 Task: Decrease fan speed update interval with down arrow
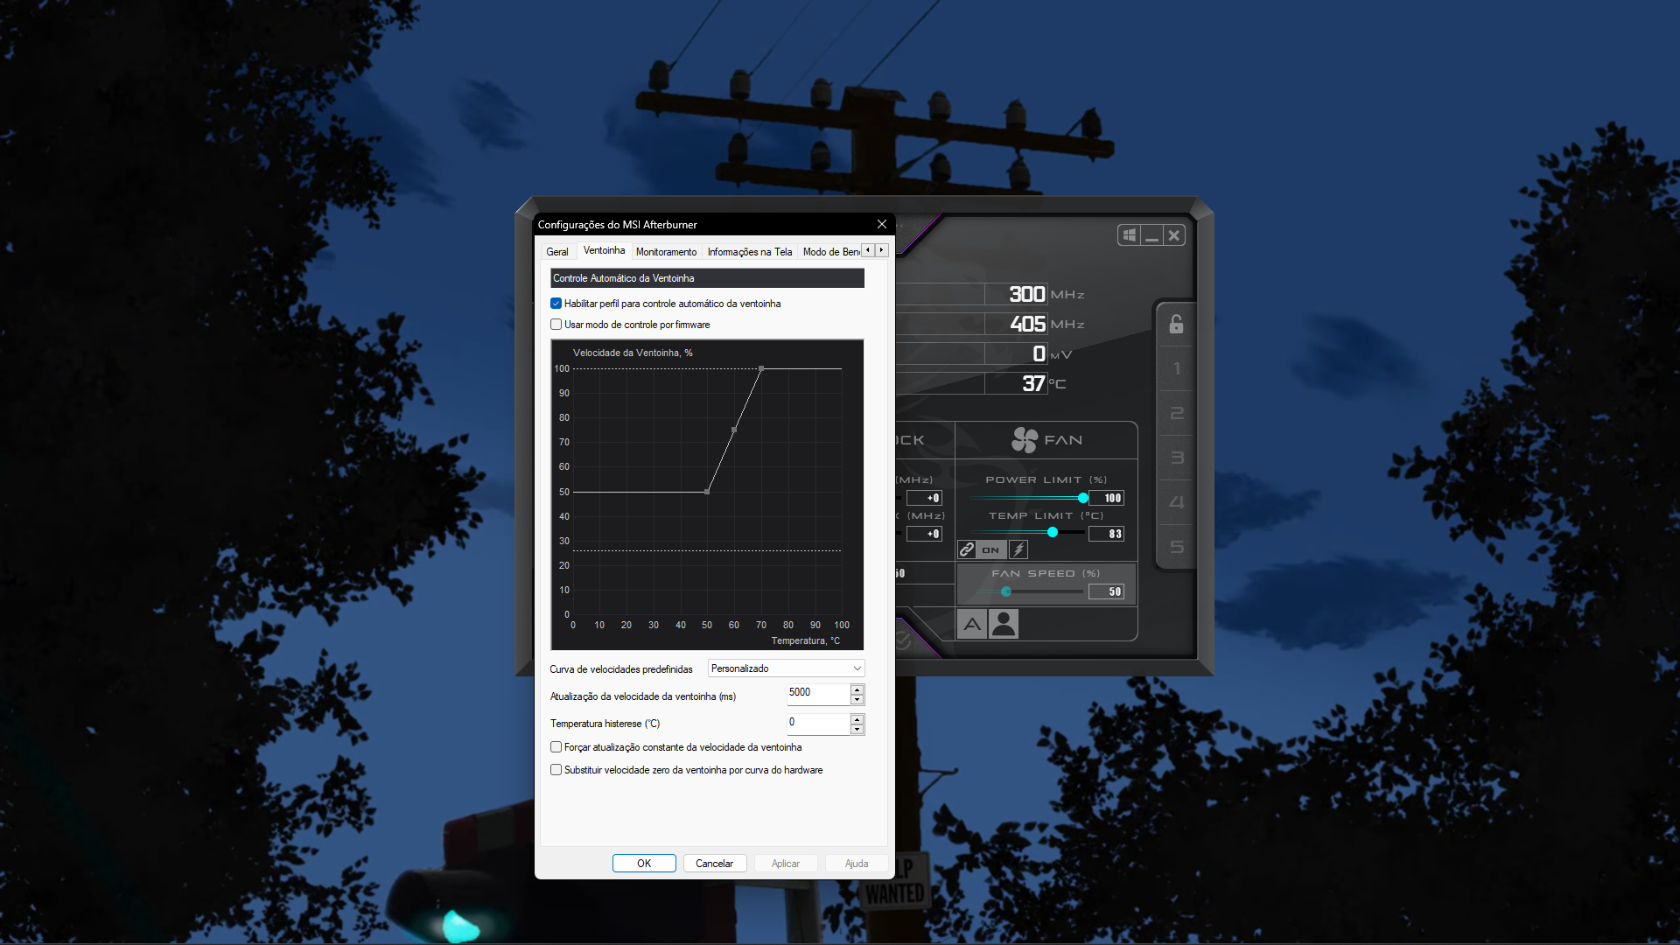coord(857,700)
